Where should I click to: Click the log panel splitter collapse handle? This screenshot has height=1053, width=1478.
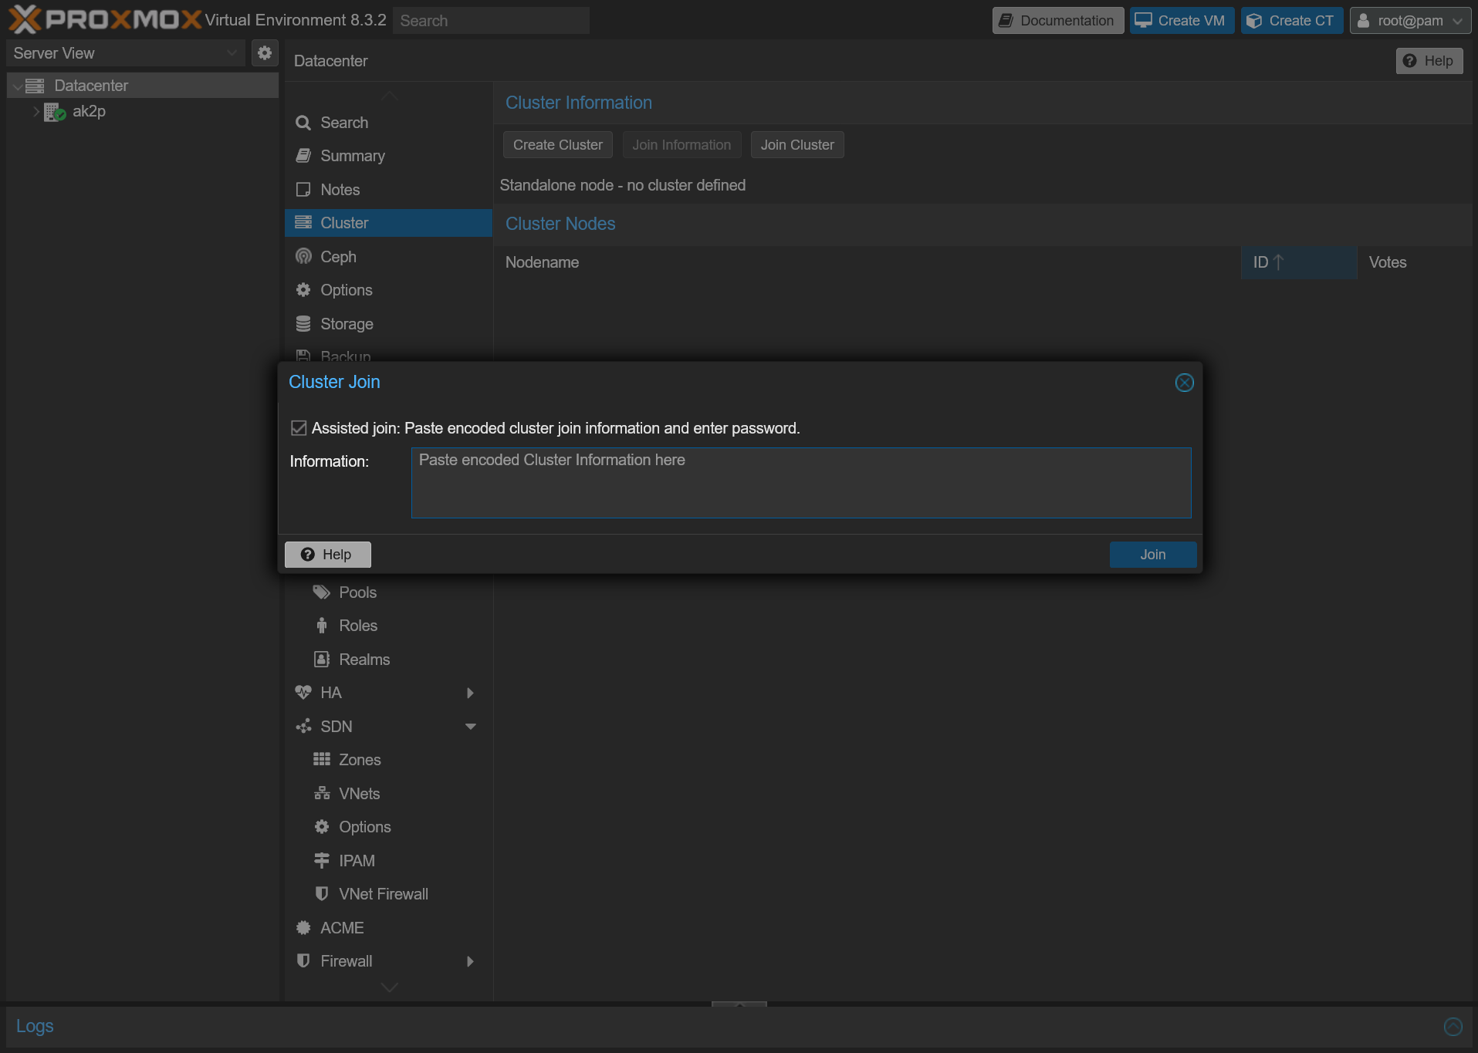pyautogui.click(x=739, y=1004)
